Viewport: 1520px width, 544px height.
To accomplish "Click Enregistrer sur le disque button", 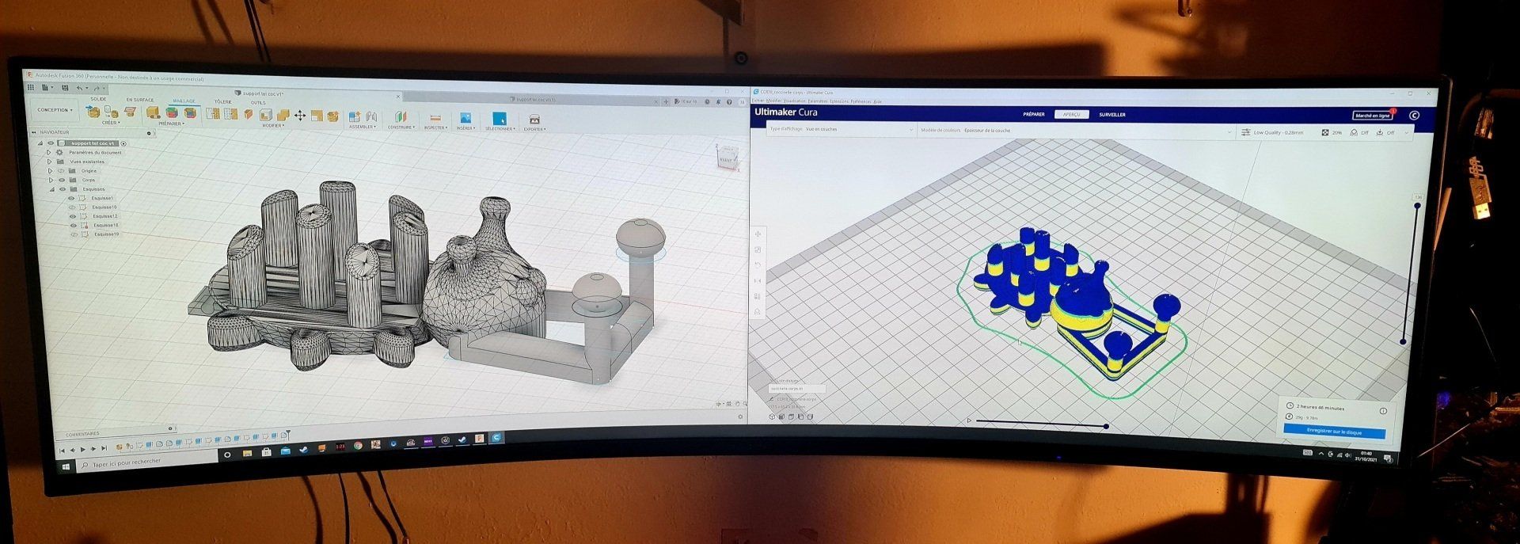I will [1334, 432].
